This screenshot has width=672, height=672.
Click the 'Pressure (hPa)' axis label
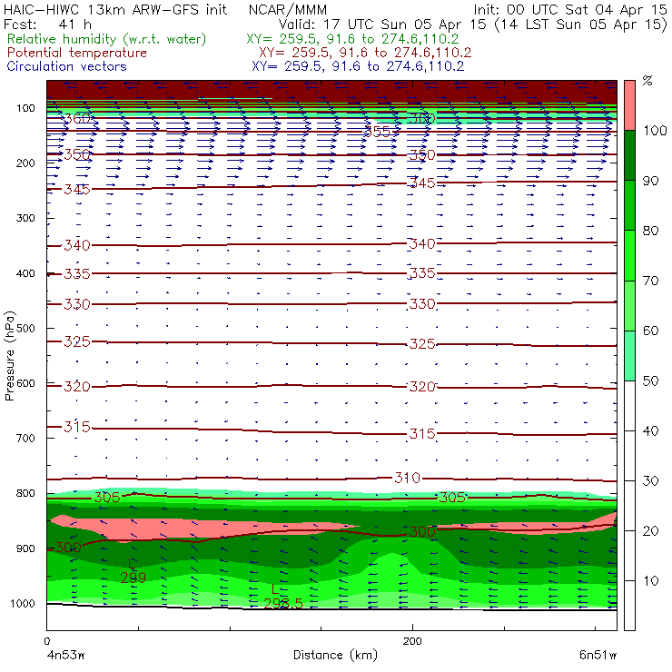(x=10, y=356)
